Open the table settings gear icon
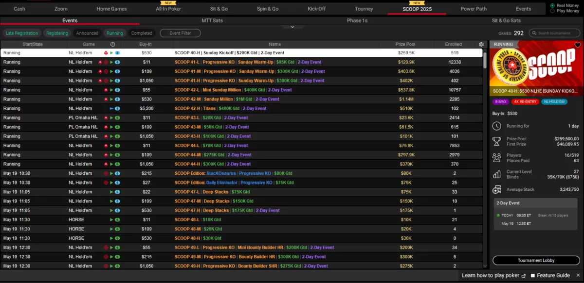 [x=481, y=44]
